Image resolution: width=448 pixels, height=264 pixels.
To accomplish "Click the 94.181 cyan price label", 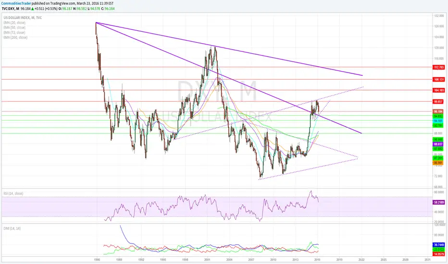I will (438, 121).
